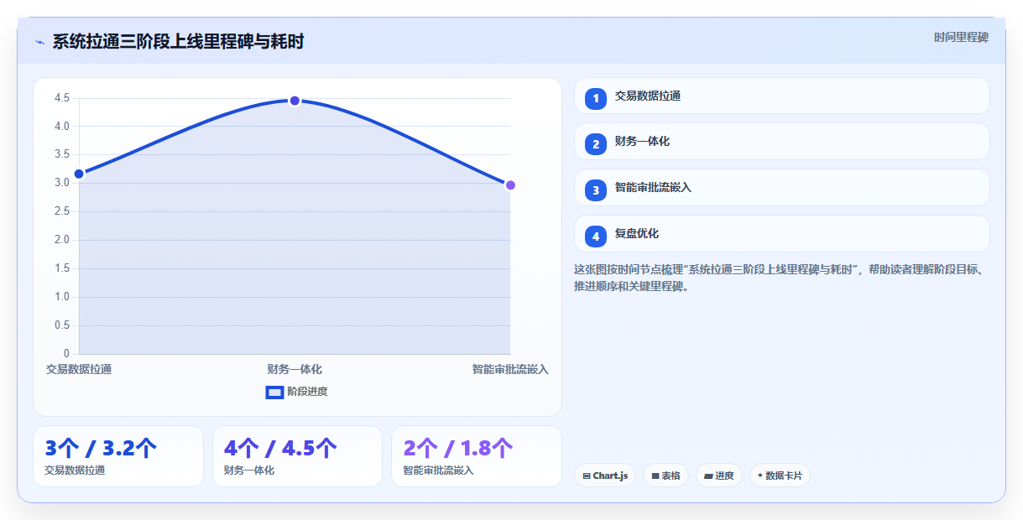Screen dimensions: 1023x520
Task: Click the chart peak point for 财务一体化
Action: [295, 101]
